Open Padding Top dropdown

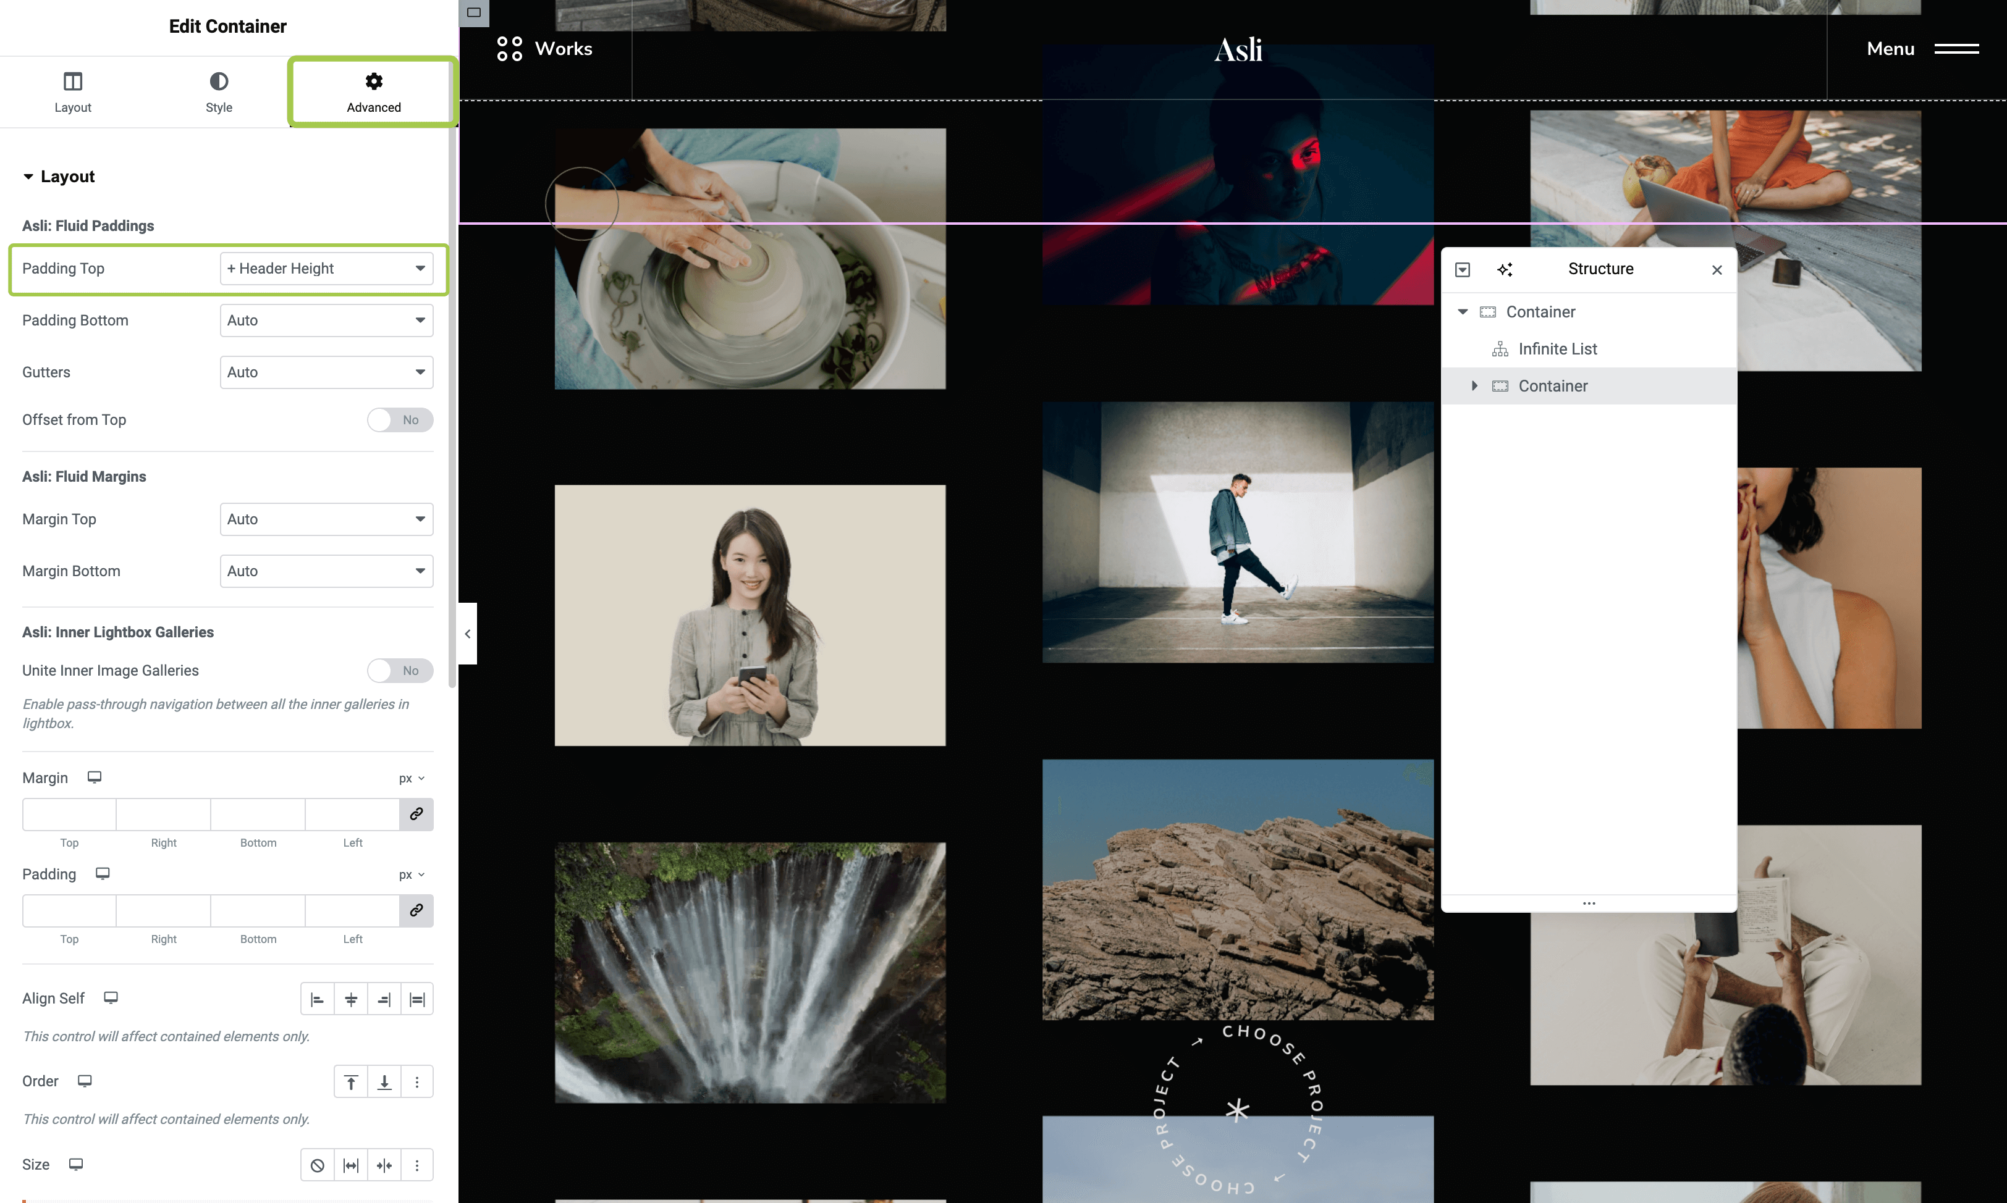[x=326, y=268]
